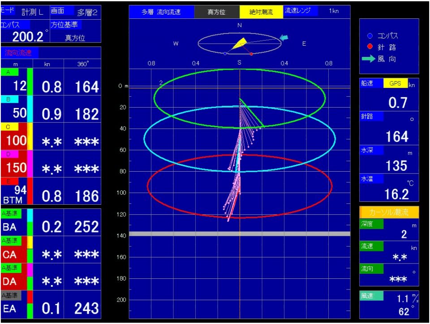The width and height of the screenshot is (430, 324).
Task: Click the カーソル潮流 cursor current button
Action: click(x=389, y=212)
